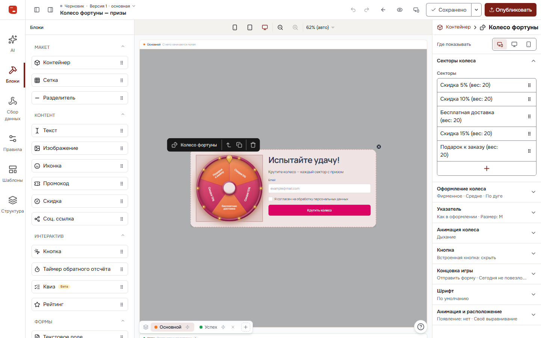Click Контейнер in the breadcrumb
Screen dimensions: 541x338
click(454, 27)
